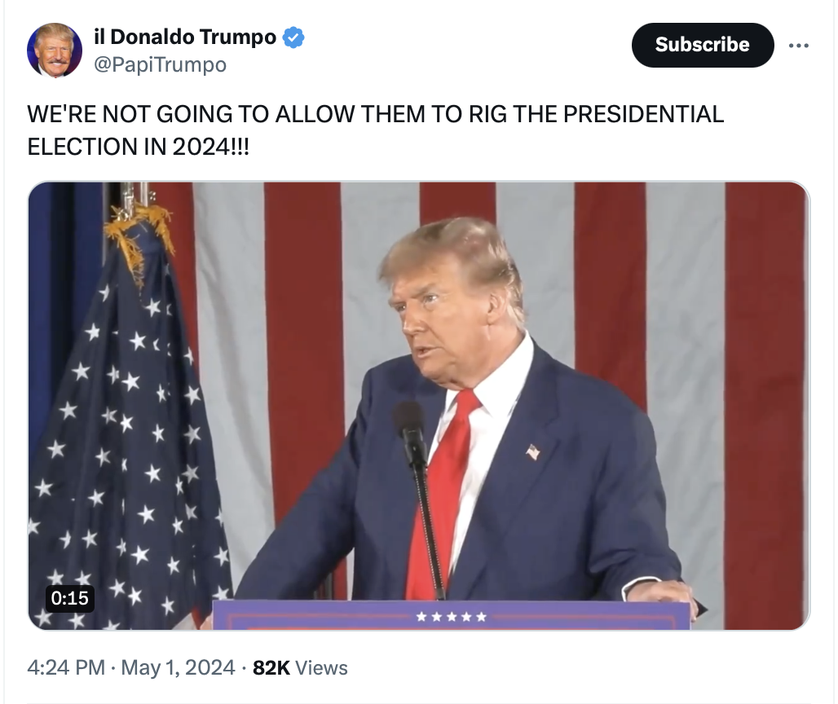
Task: Click the May 1, 2024 date link
Action: (178, 667)
